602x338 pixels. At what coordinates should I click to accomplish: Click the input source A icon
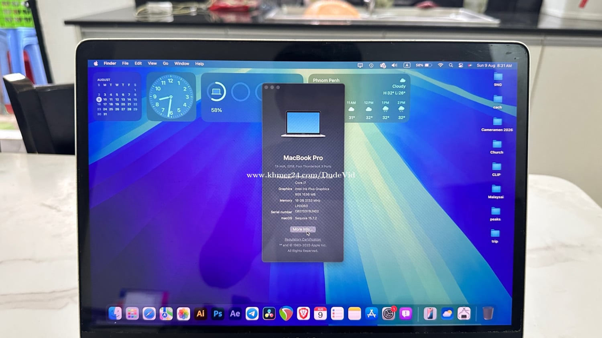pyautogui.click(x=407, y=65)
